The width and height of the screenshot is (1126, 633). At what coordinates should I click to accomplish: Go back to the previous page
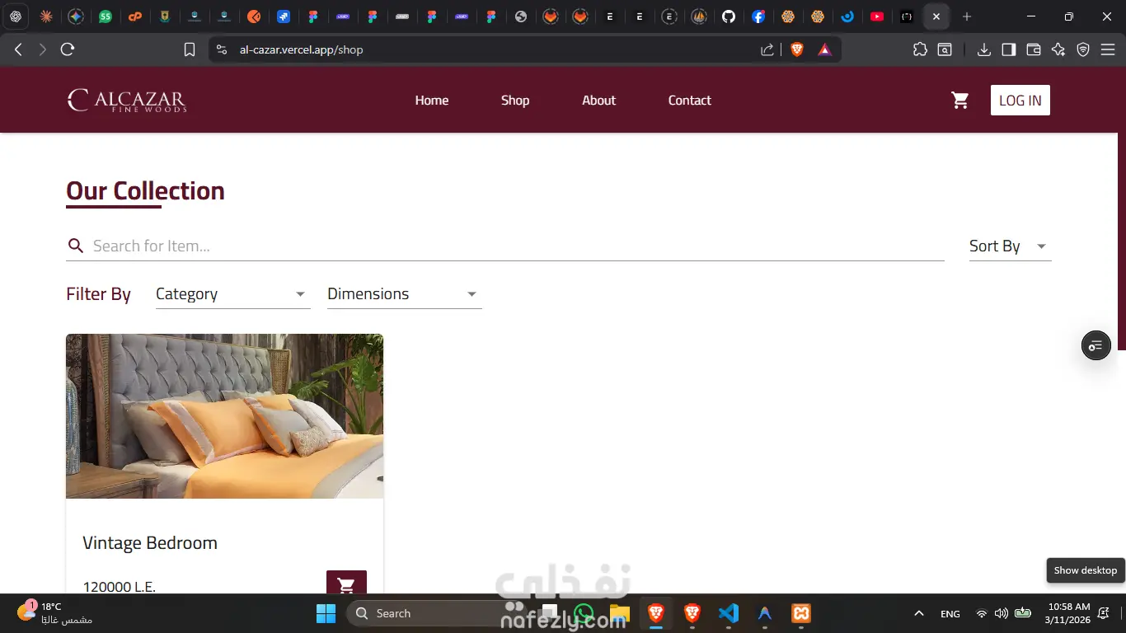click(18, 49)
